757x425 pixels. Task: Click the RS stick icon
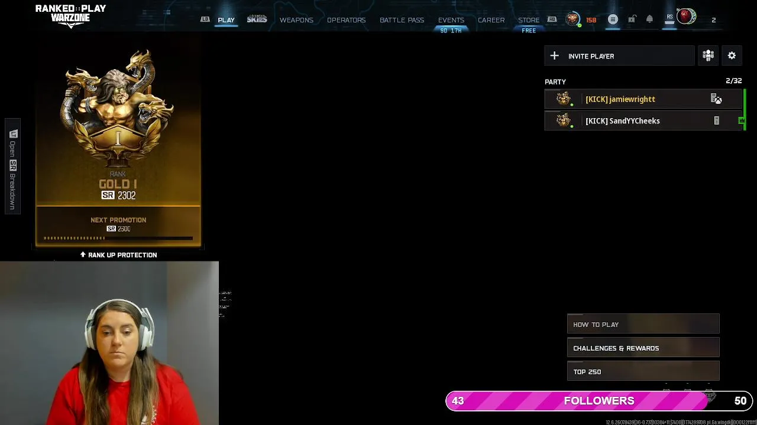point(669,19)
